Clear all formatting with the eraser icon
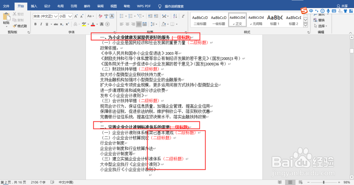Image resolution: width=354 pixels, height=185 pixels. click(x=101, y=16)
